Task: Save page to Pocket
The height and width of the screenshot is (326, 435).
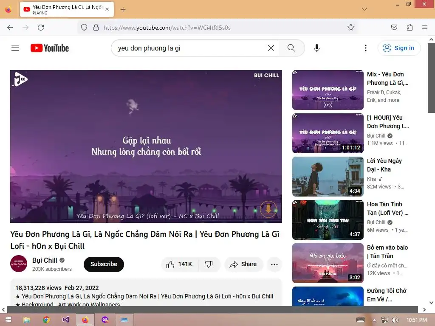Action: point(394,27)
